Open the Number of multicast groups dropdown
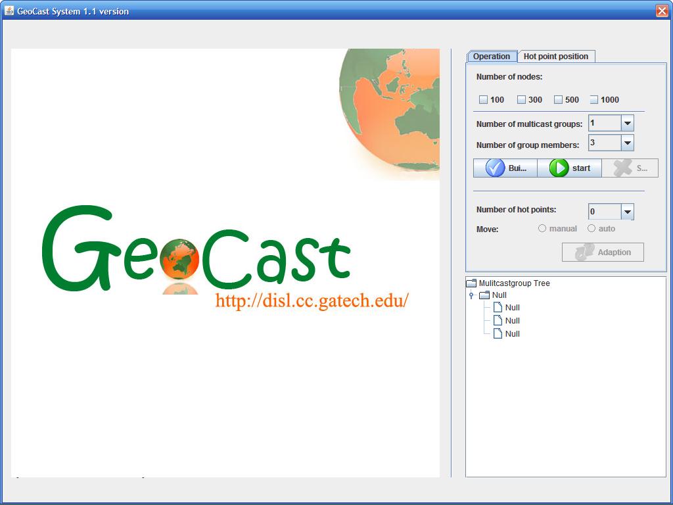The width and height of the screenshot is (673, 505). 627,124
